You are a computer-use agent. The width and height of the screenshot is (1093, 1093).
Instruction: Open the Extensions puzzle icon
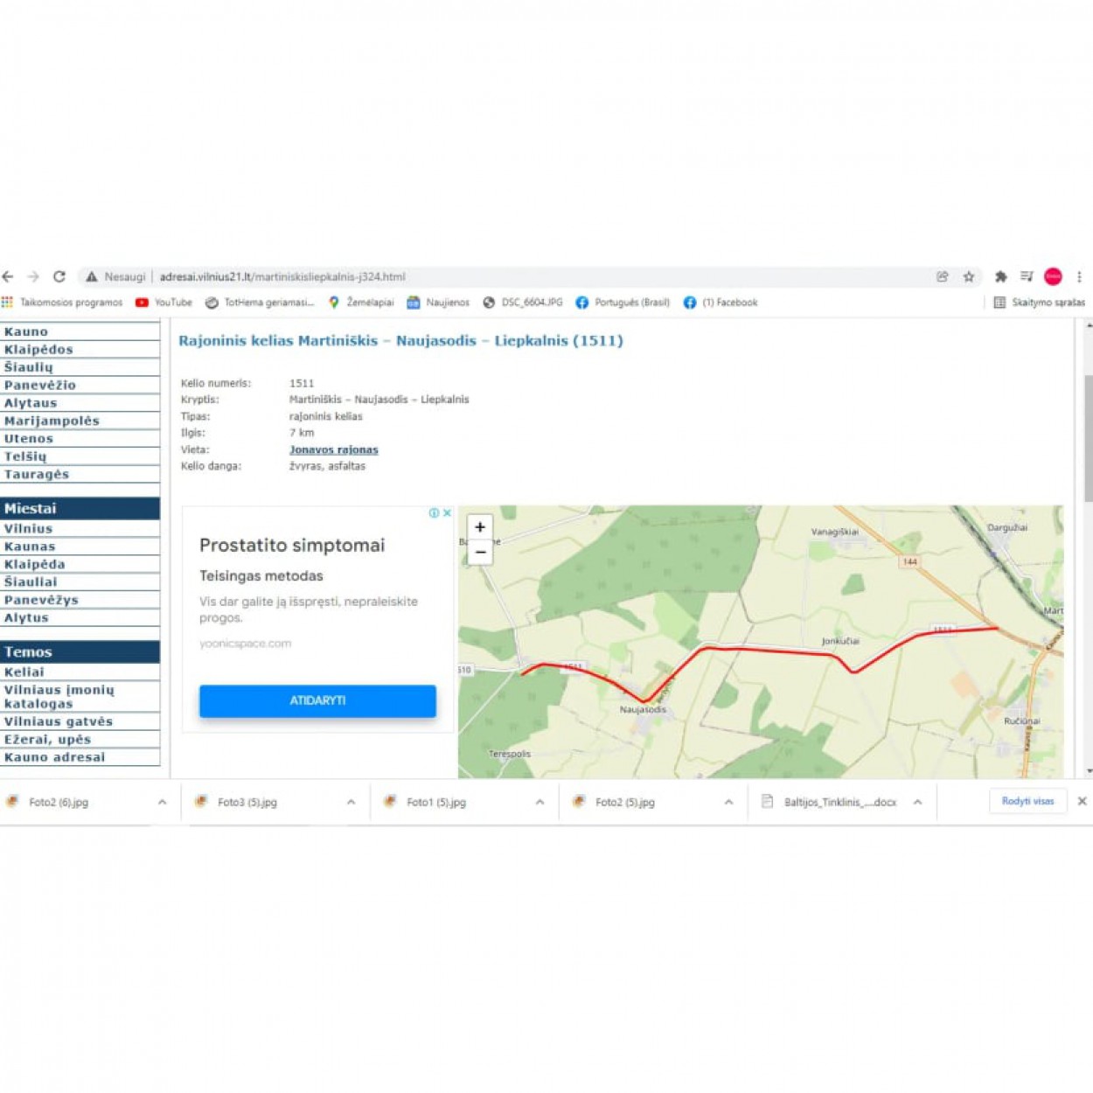tap(1000, 276)
